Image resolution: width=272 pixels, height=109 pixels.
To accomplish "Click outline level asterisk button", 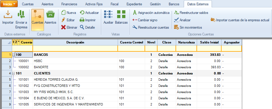I will tap(19, 42).
